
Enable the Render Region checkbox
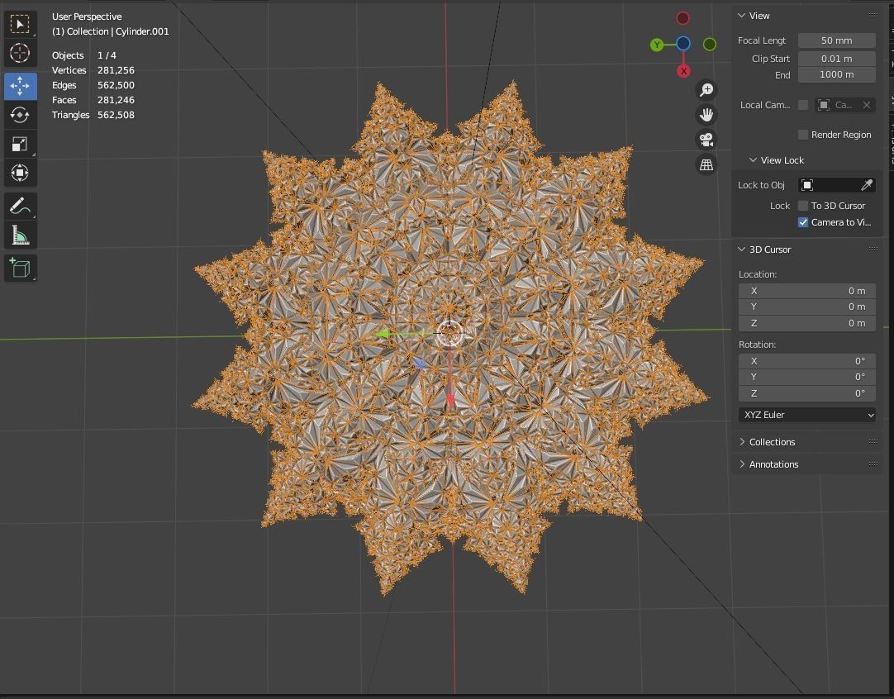coord(803,135)
